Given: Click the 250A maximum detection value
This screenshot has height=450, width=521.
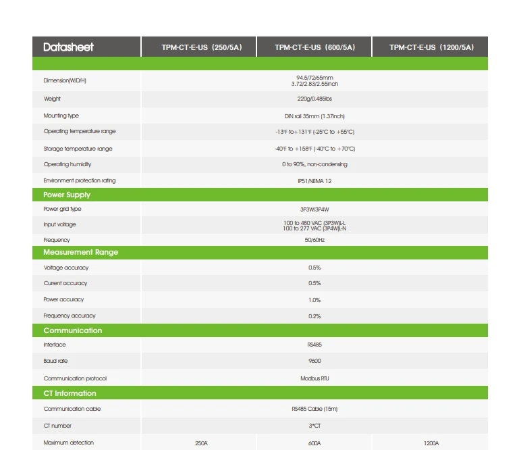Looking at the screenshot, I should pos(201,444).
